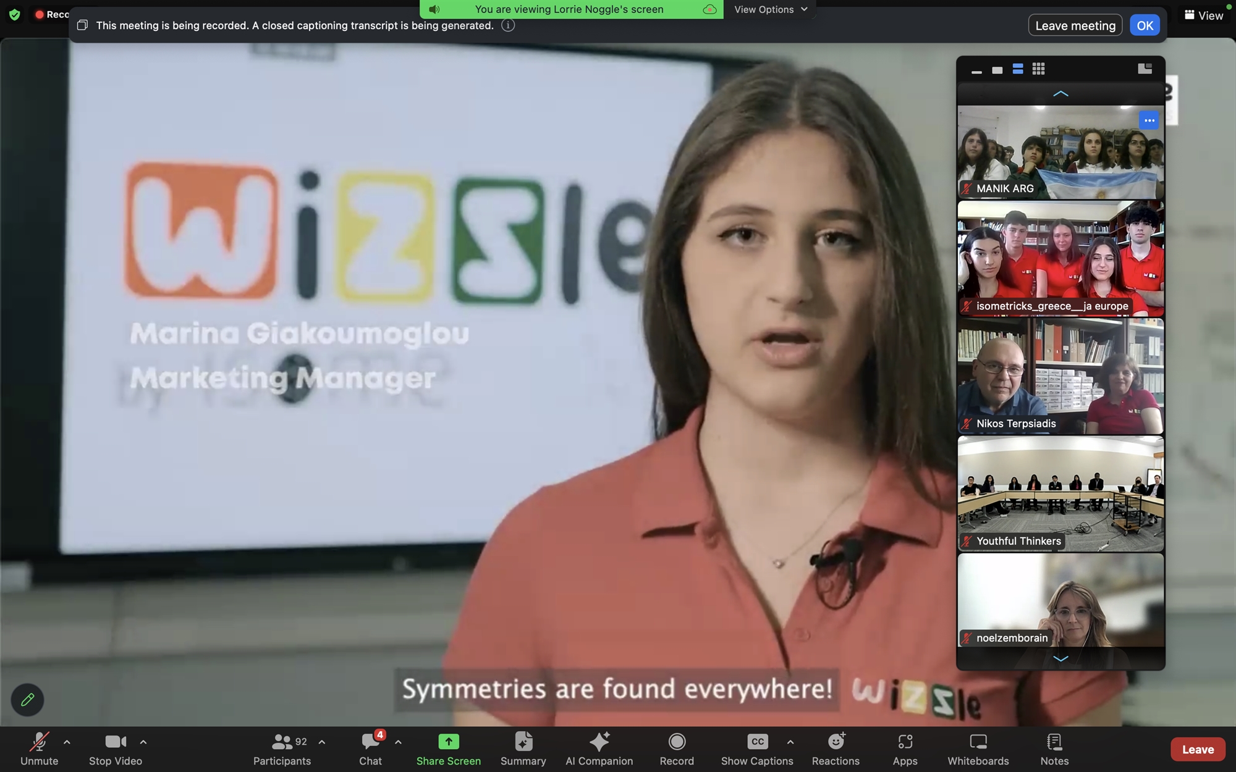
Task: Click the green annotation pencil icon
Action: click(x=27, y=700)
